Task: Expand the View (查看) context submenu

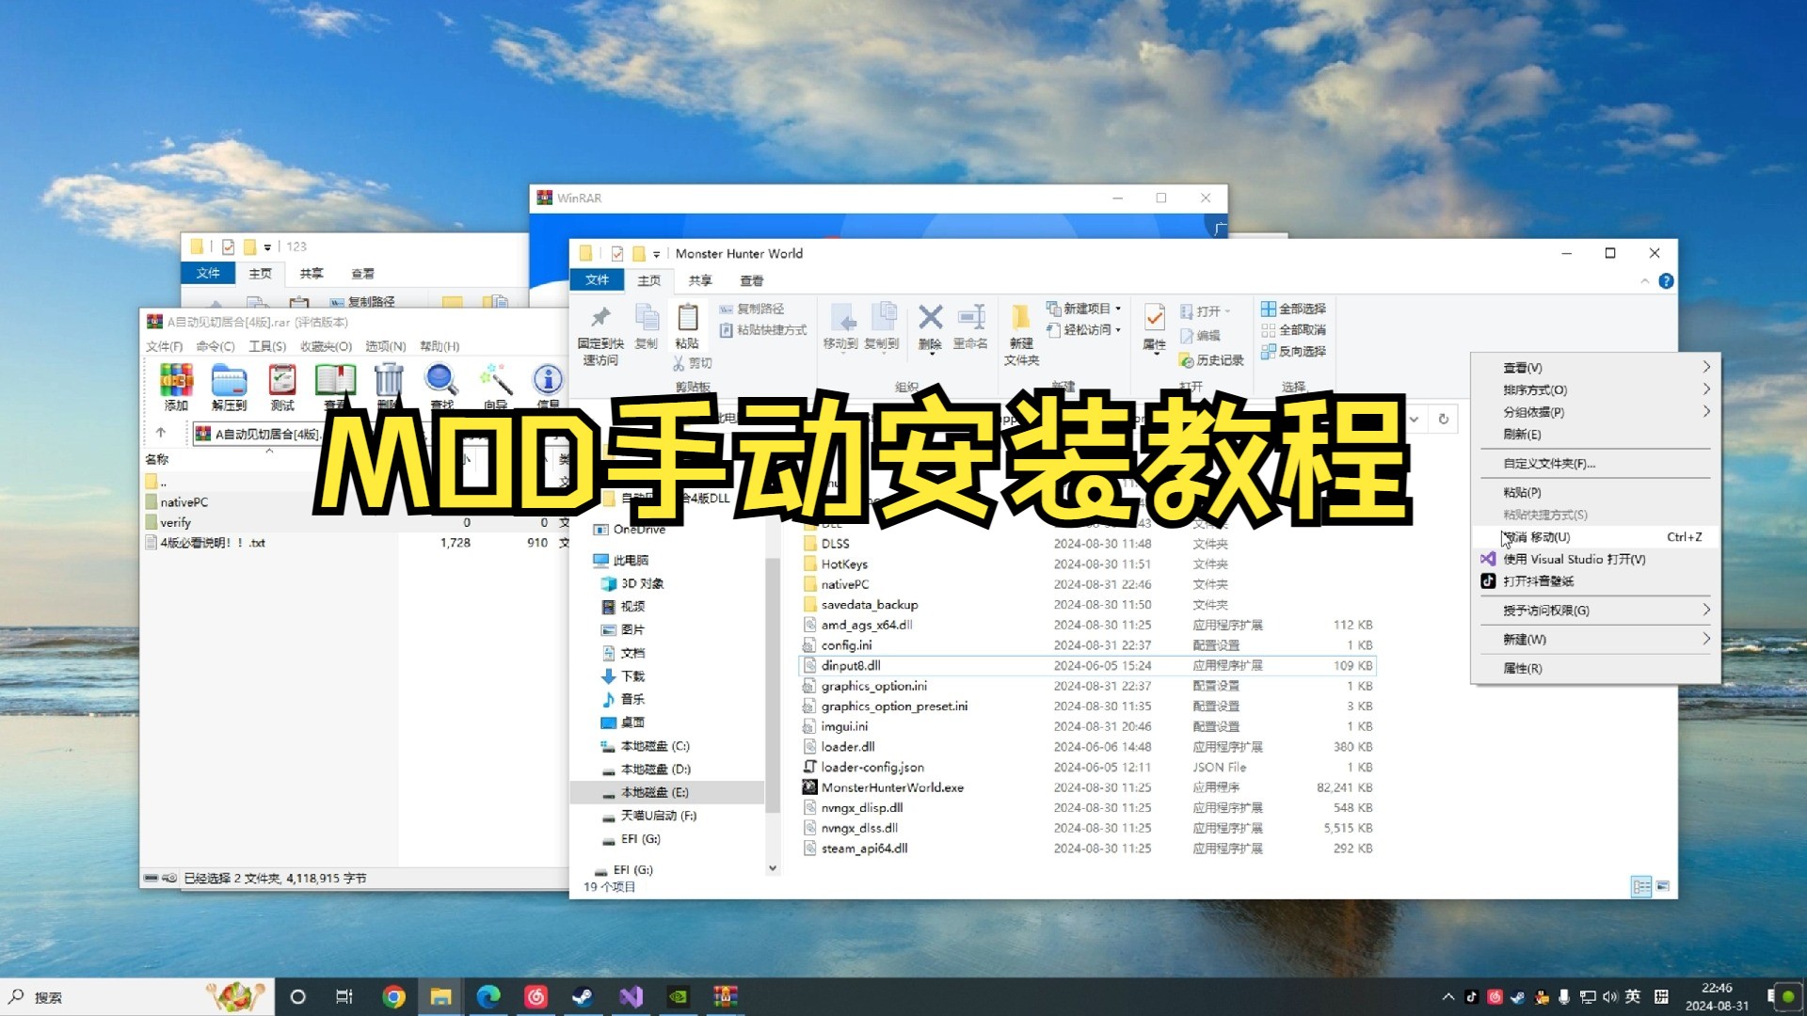Action: tap(1596, 368)
